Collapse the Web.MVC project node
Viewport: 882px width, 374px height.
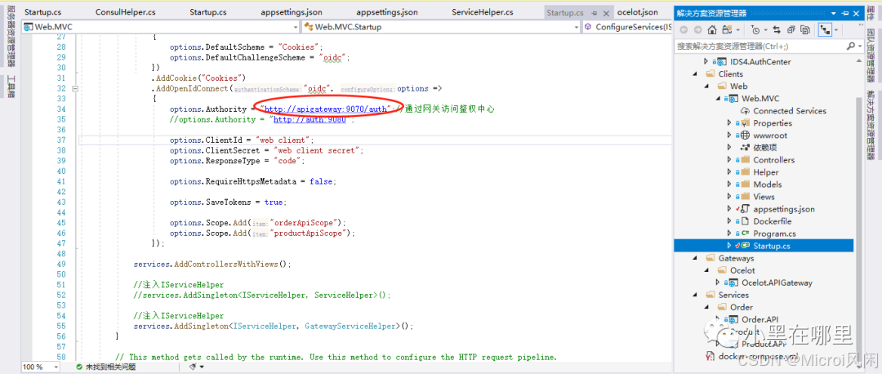[x=719, y=99]
